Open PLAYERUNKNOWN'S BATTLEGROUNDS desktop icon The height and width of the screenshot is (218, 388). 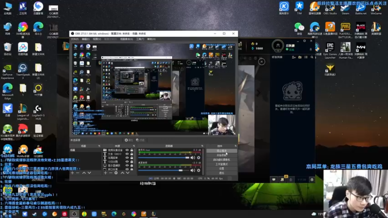point(345,31)
